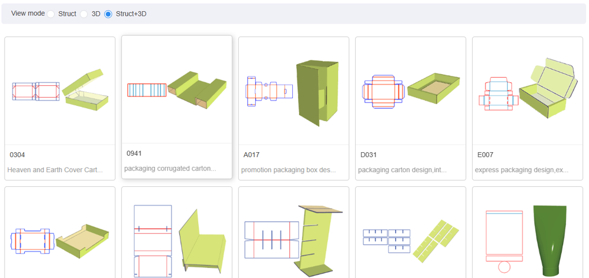Click the 0941 code label
The height and width of the screenshot is (278, 589).
click(x=134, y=153)
